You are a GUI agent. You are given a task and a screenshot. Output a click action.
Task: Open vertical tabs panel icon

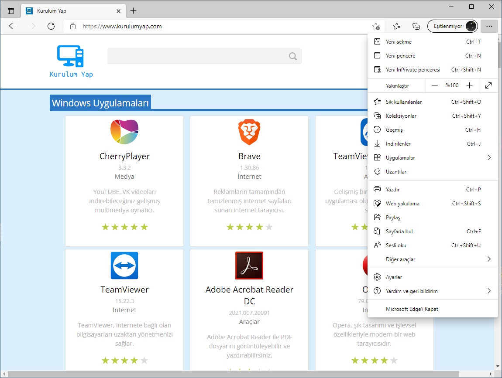[x=10, y=11]
